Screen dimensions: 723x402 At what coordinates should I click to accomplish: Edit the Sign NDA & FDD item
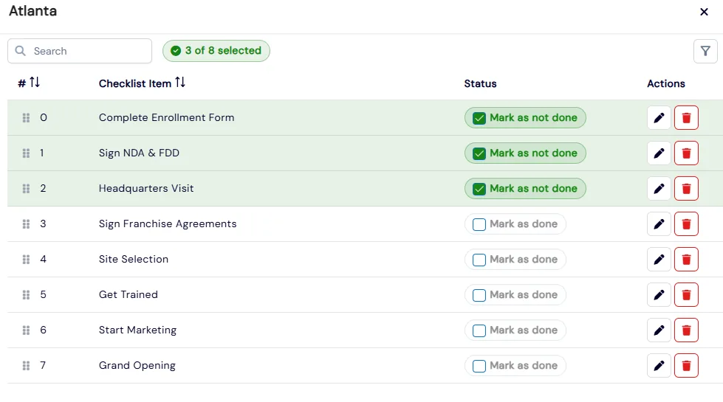659,153
